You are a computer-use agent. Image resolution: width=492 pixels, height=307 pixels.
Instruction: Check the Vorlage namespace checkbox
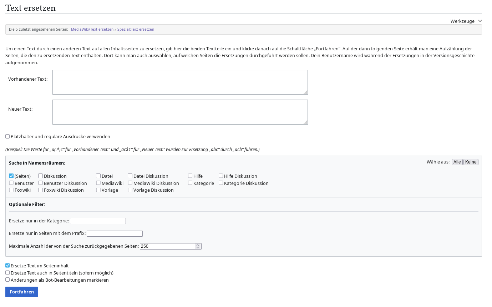[x=98, y=190]
